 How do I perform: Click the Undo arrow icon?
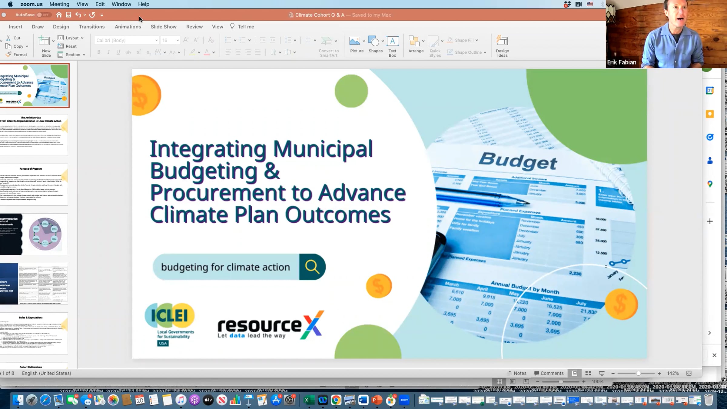(x=78, y=15)
